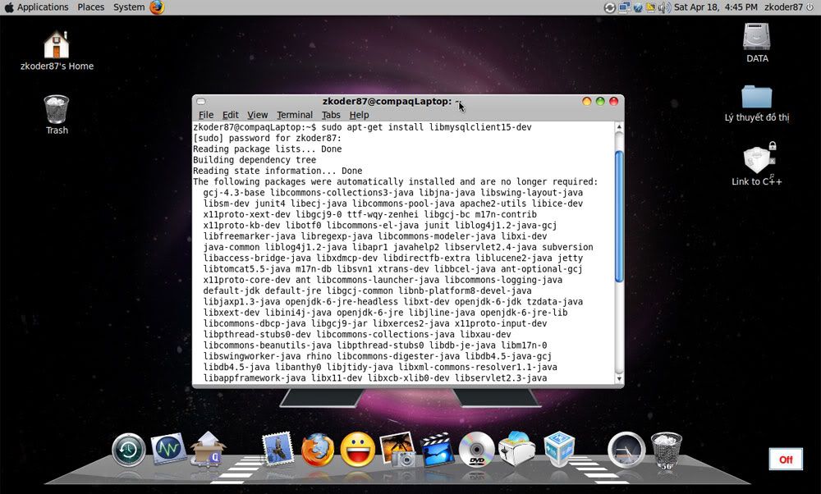This screenshot has height=494, width=821.
Task: Click the package name "subversion" in the output
Action: [x=567, y=248]
